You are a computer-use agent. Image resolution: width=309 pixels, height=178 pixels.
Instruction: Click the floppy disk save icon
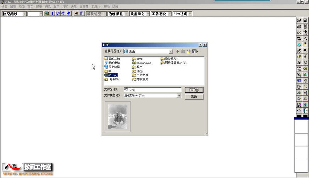[305, 20]
